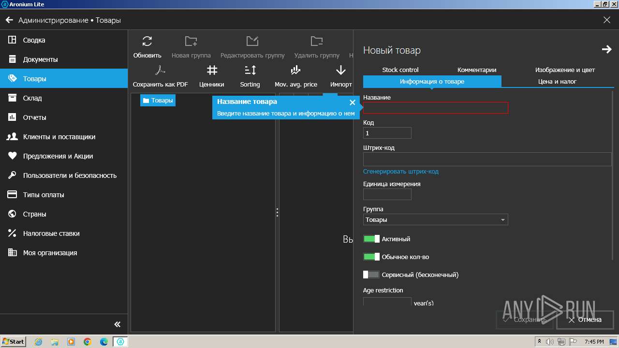
Task: Select Информация о товаре tab
Action: coord(432,81)
